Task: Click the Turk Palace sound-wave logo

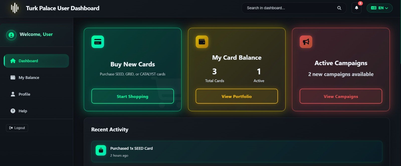Action: [x=15, y=8]
